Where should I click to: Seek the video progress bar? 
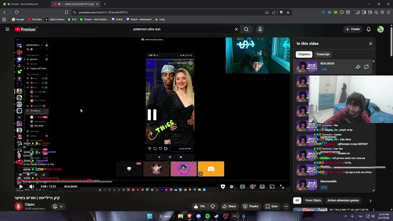[152, 180]
